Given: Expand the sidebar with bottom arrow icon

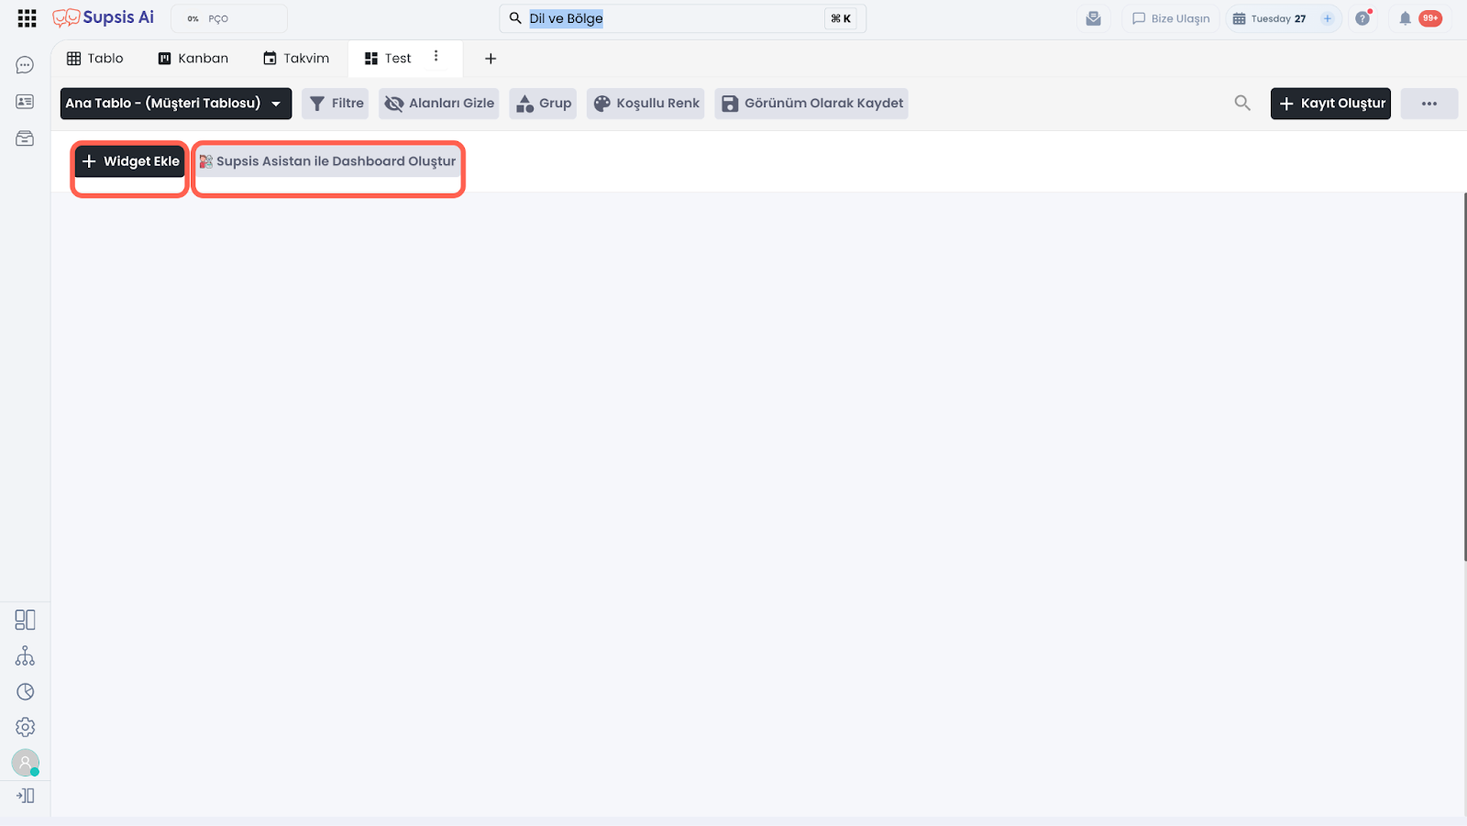Looking at the screenshot, I should point(25,796).
